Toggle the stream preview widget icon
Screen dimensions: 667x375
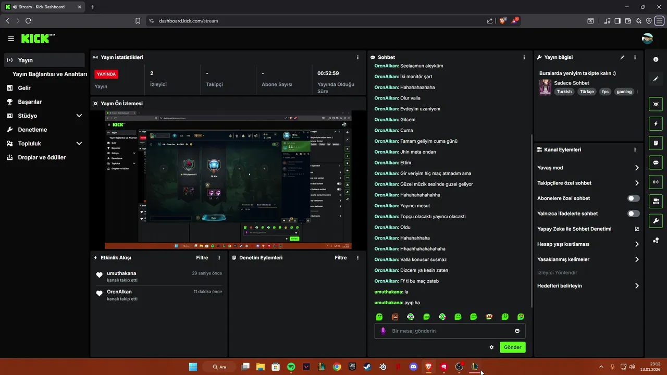pyautogui.click(x=656, y=104)
